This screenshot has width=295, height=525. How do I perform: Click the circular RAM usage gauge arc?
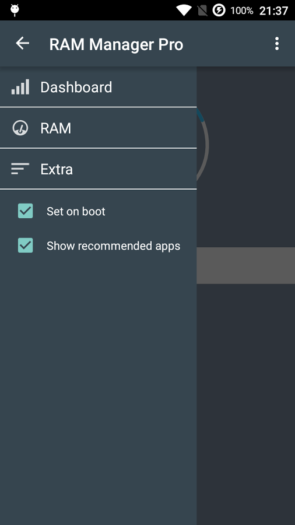tap(203, 146)
